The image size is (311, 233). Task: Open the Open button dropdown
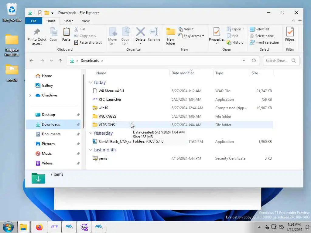tap(243, 29)
